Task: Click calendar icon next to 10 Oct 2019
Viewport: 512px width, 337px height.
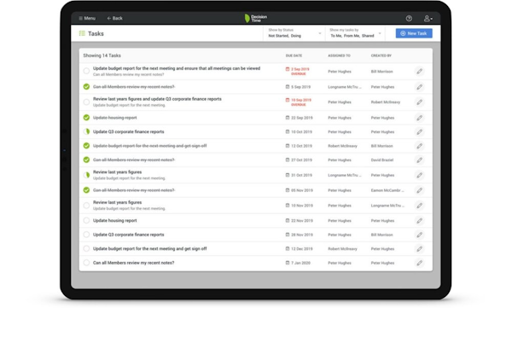Action: point(288,131)
